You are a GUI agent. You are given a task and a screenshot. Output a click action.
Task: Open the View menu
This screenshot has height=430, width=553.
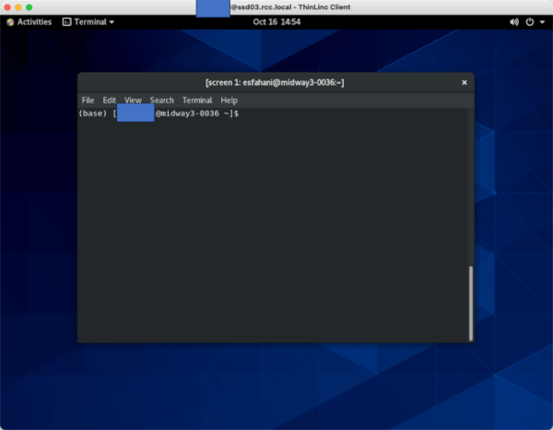tap(133, 100)
